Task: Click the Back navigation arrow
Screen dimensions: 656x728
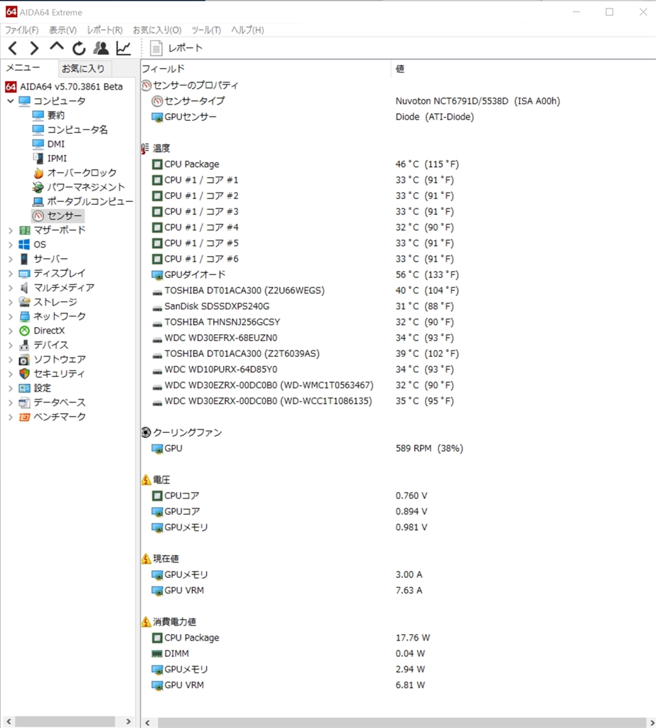Action: [13, 48]
